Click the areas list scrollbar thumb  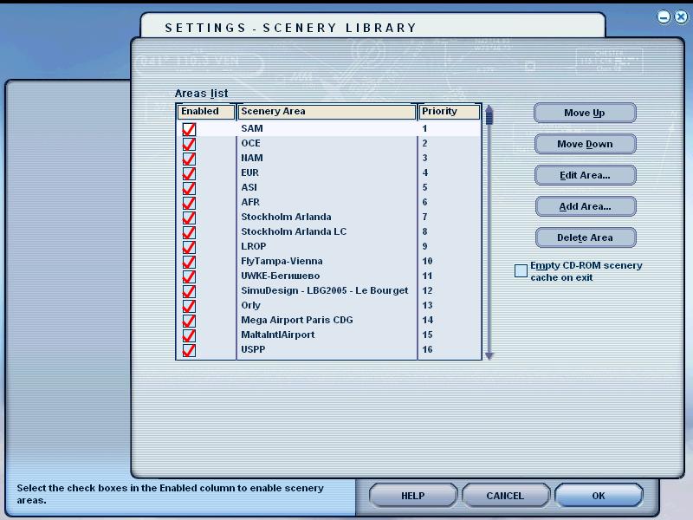pos(489,117)
